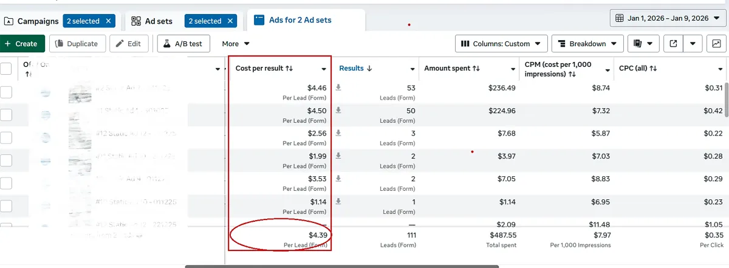
Task: Start an A/B test
Action: coord(185,44)
